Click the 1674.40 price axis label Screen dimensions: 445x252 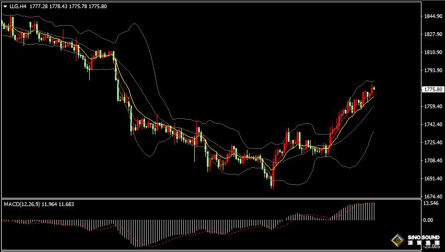pos(434,197)
